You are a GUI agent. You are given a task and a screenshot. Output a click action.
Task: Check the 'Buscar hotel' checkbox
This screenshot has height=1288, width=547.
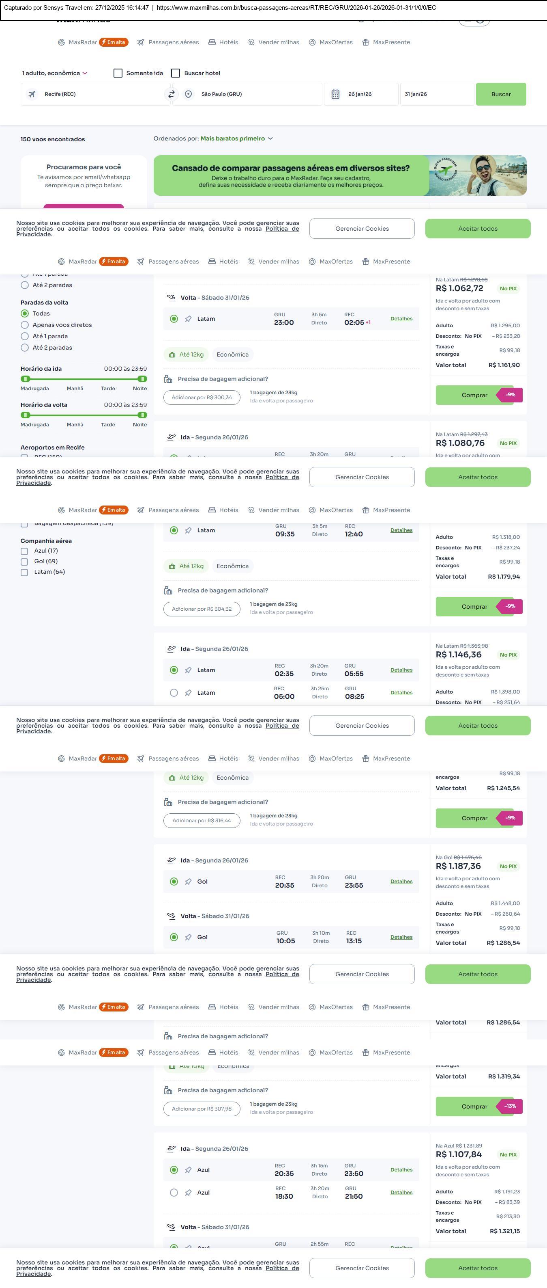pyautogui.click(x=175, y=73)
